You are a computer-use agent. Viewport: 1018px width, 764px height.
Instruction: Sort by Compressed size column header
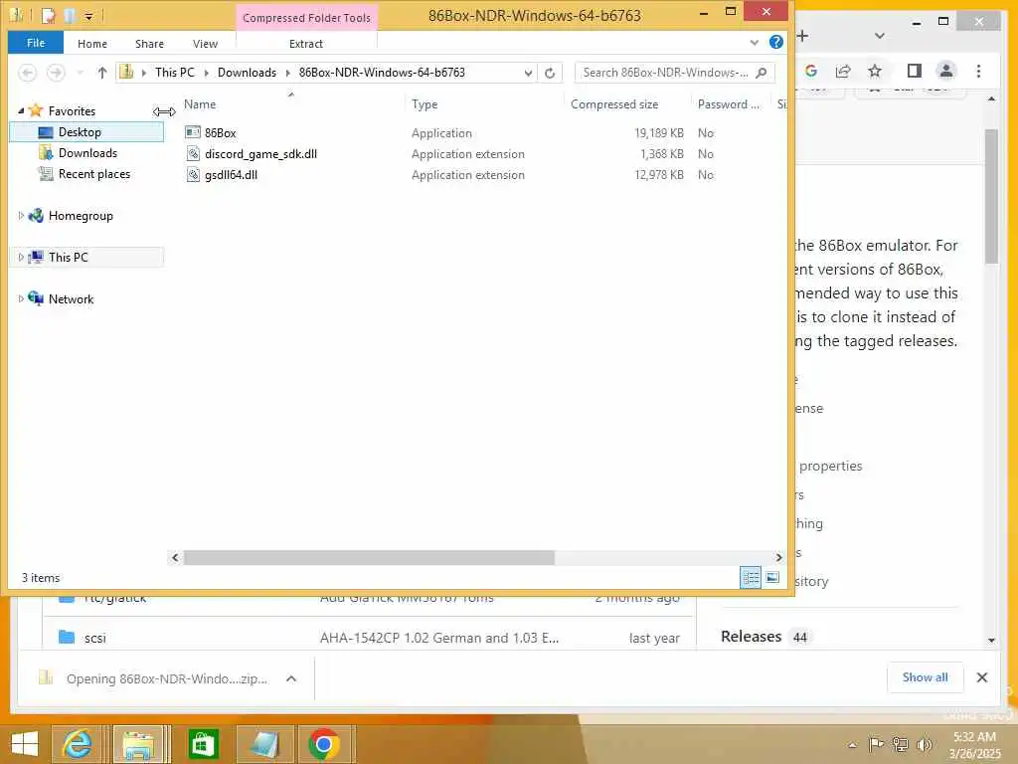[614, 103]
